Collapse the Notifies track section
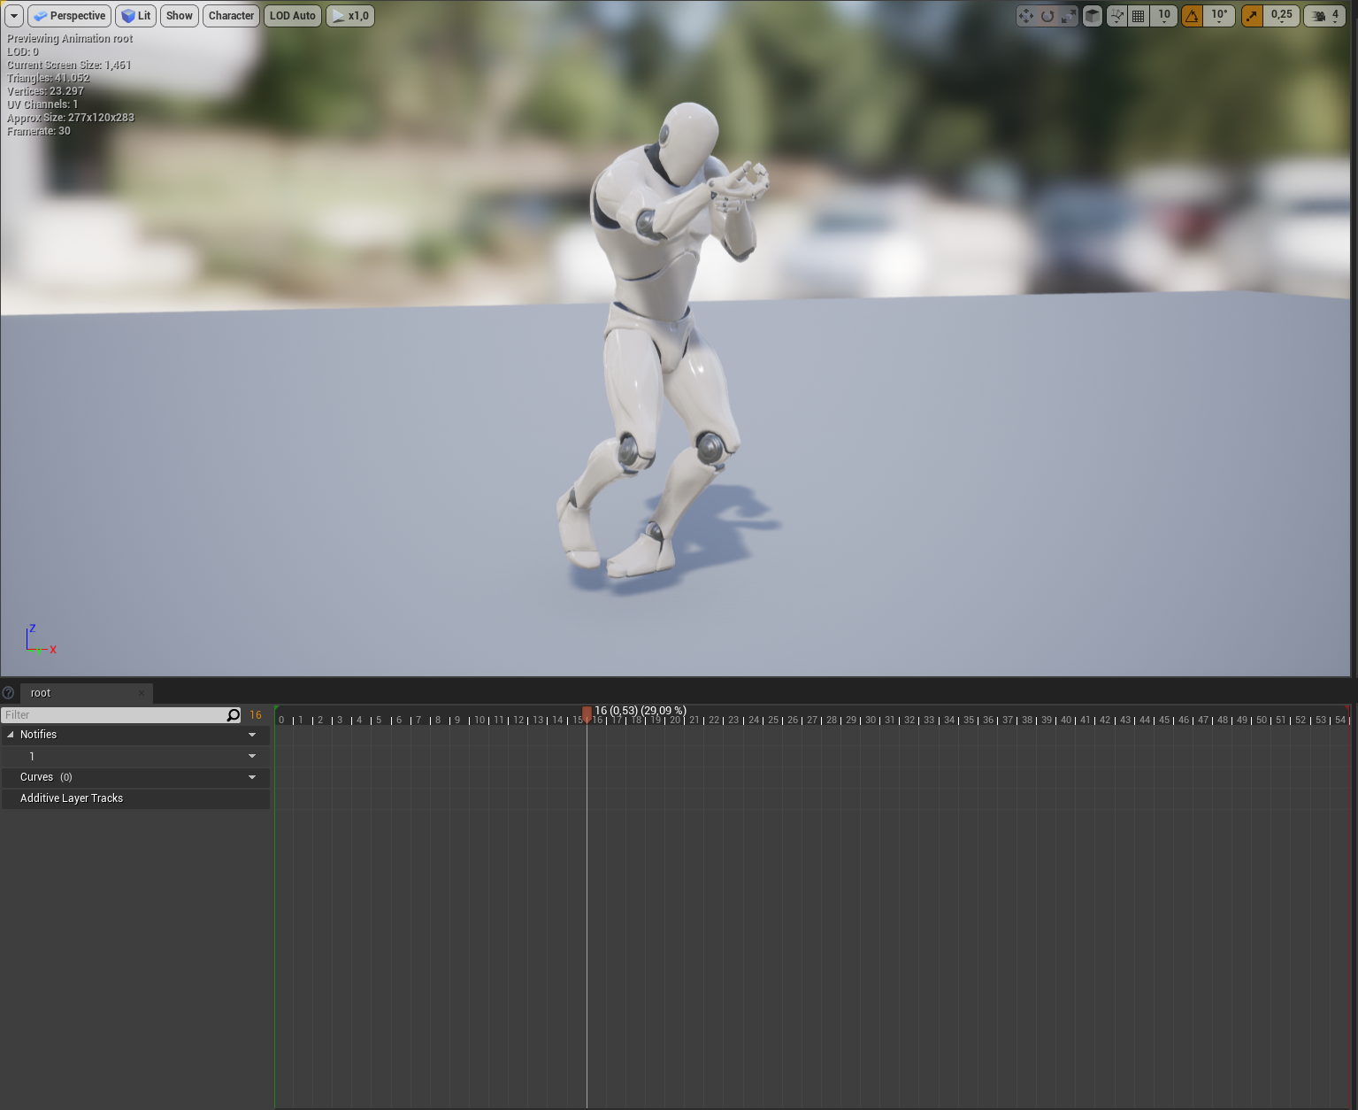The height and width of the screenshot is (1110, 1358). (x=11, y=734)
